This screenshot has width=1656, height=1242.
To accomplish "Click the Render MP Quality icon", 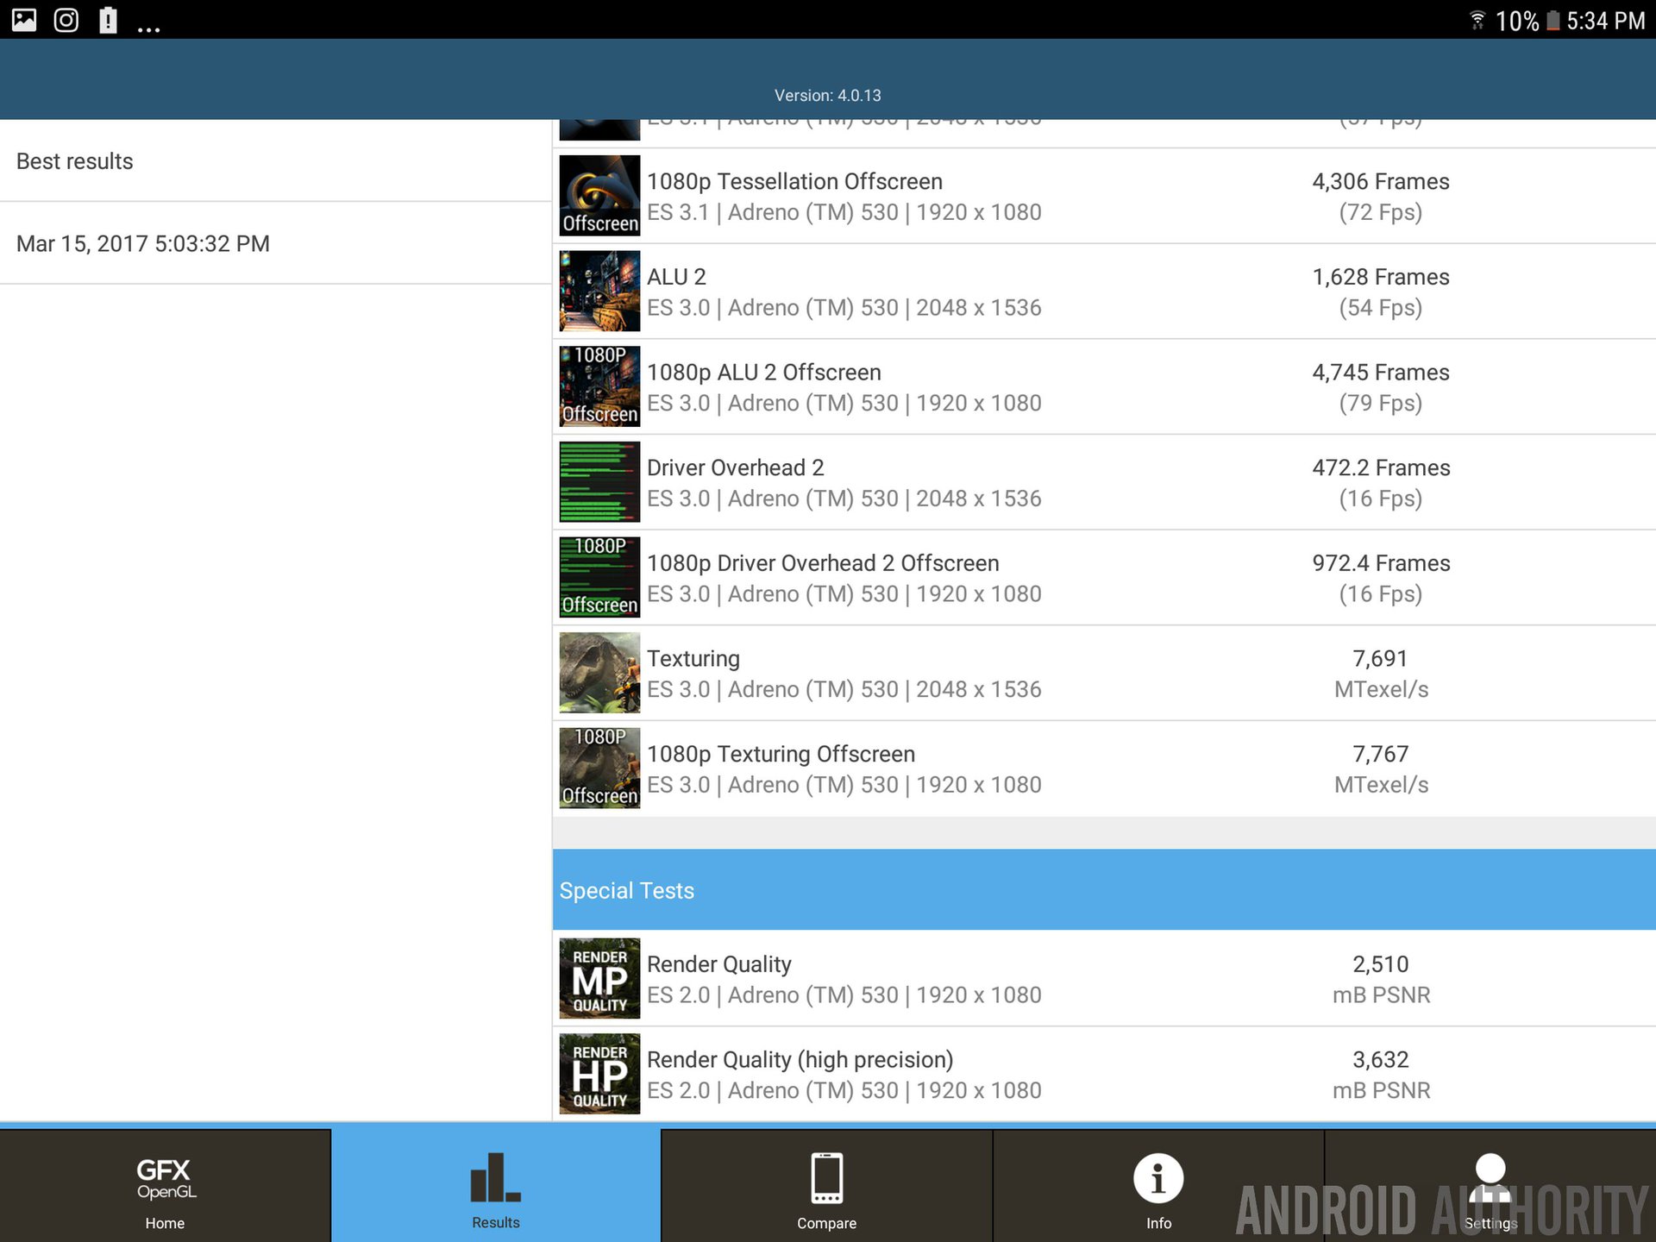I will coord(599,979).
